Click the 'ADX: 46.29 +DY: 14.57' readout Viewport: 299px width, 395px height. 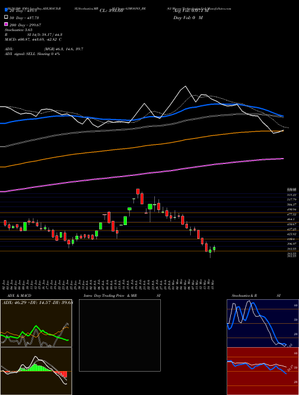click(26, 302)
